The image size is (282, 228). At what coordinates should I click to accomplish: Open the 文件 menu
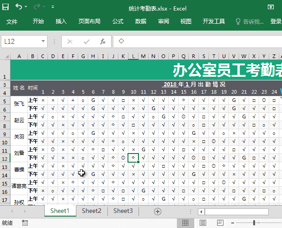pos(12,21)
